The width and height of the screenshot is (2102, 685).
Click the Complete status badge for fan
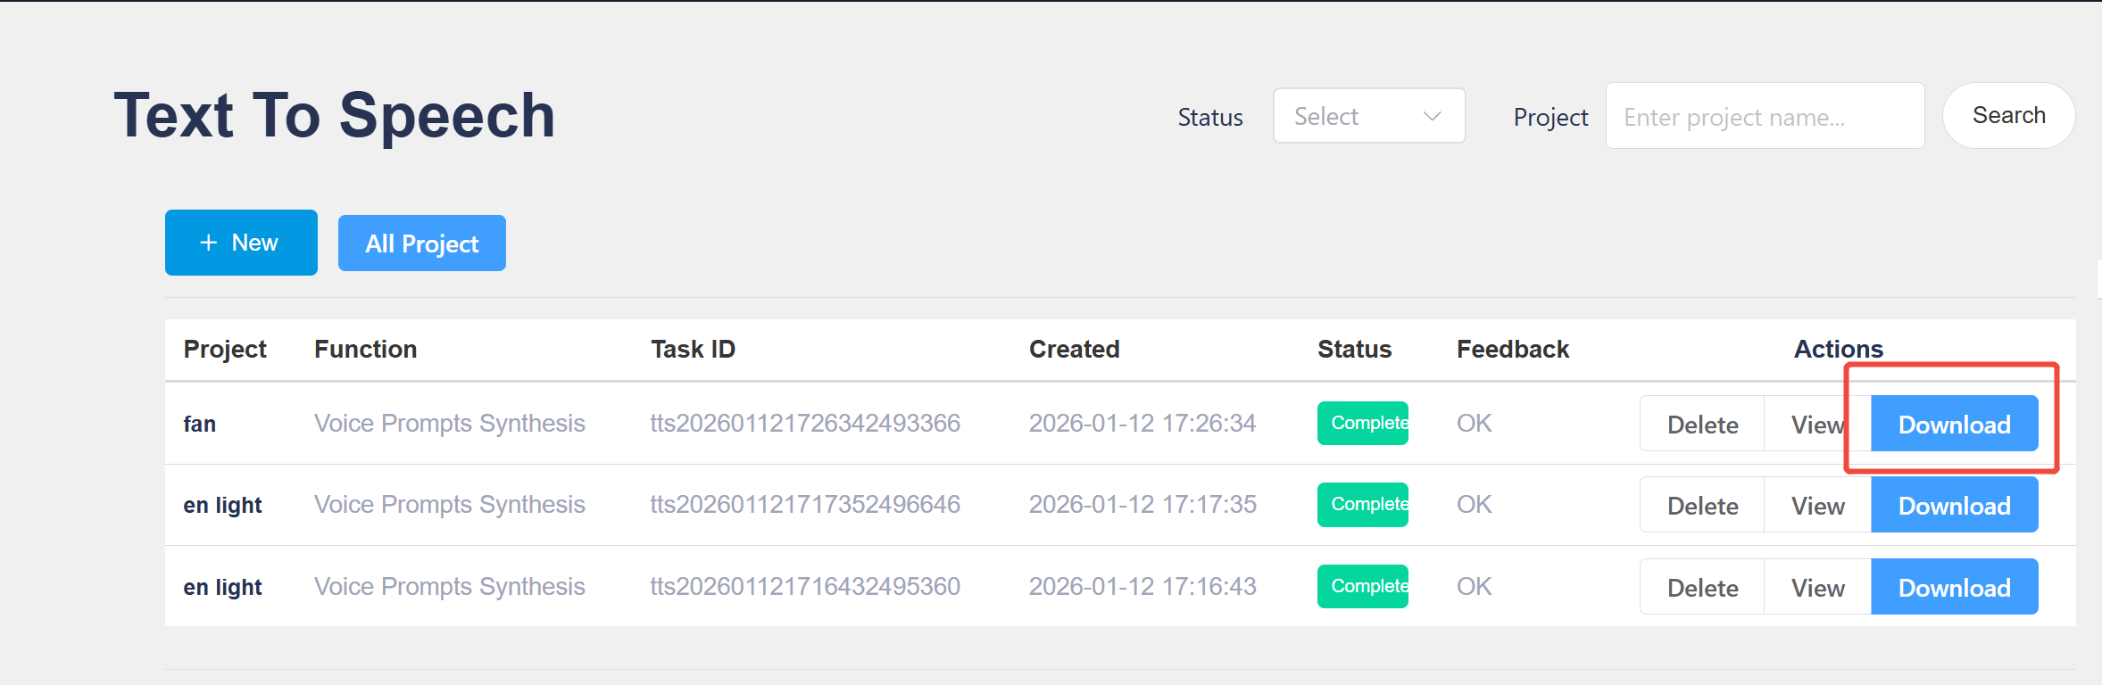[1362, 423]
